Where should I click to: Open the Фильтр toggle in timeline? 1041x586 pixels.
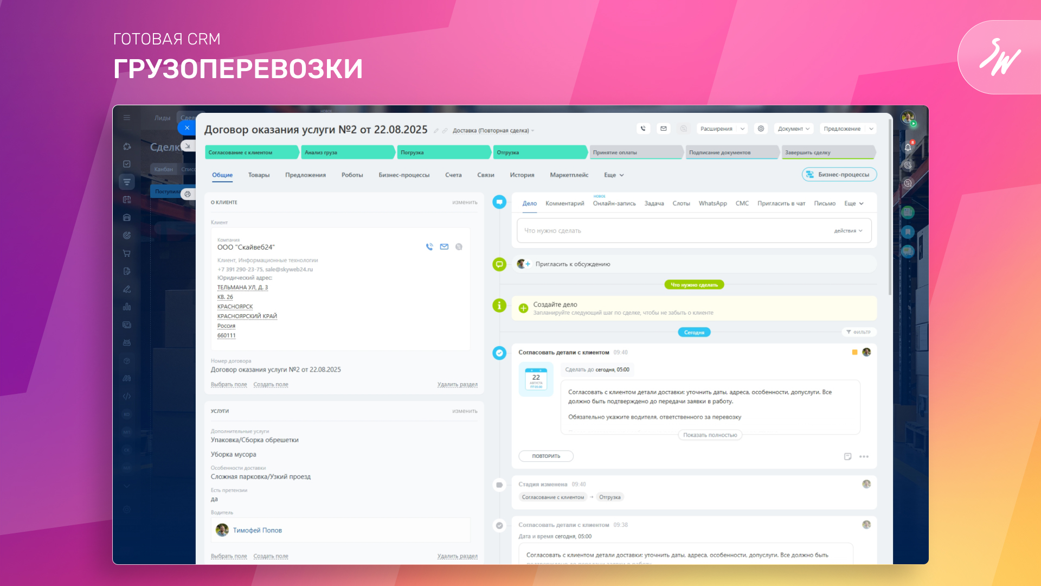(x=858, y=332)
